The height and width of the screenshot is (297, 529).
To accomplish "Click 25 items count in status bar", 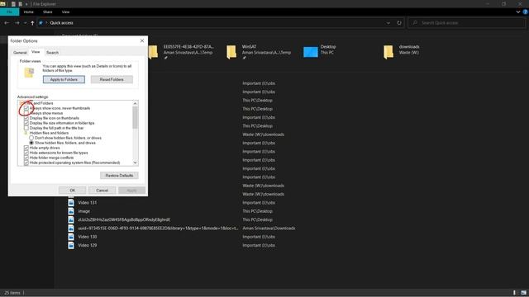I will (x=12, y=293).
